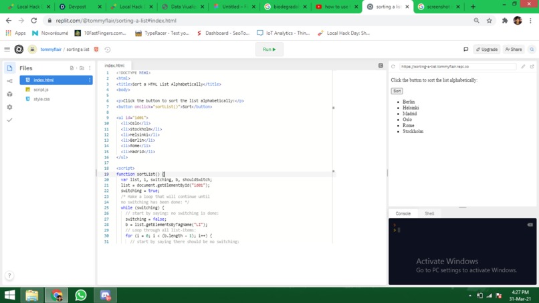This screenshot has width=539, height=303.
Task: Click the help question mark icon
Action: 9,276
